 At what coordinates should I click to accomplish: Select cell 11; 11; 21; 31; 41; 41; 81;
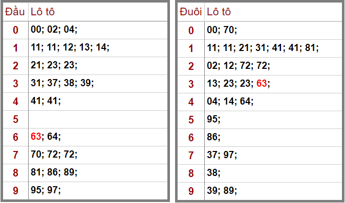click(x=273, y=48)
